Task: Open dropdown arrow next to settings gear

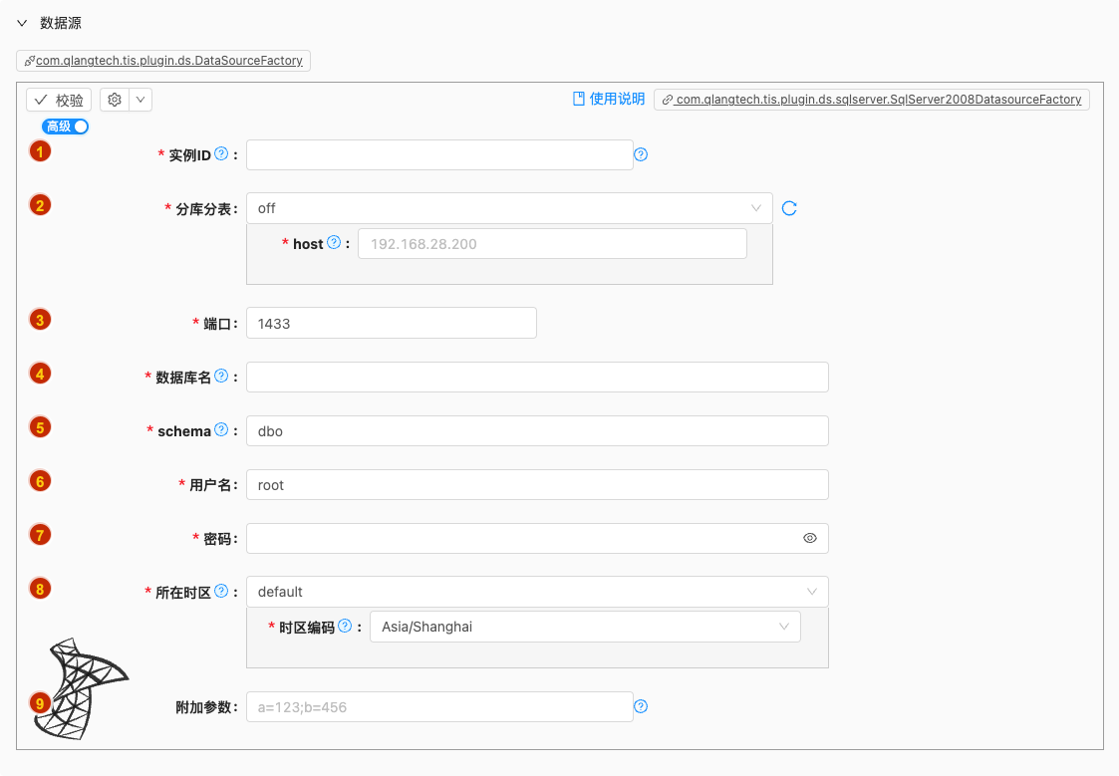Action: (140, 100)
